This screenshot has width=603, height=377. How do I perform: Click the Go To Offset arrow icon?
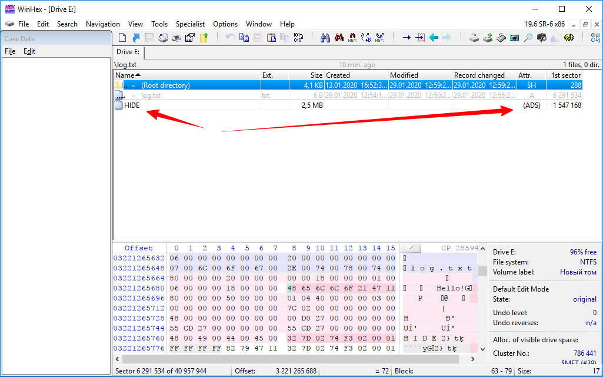pyautogui.click(x=407, y=37)
